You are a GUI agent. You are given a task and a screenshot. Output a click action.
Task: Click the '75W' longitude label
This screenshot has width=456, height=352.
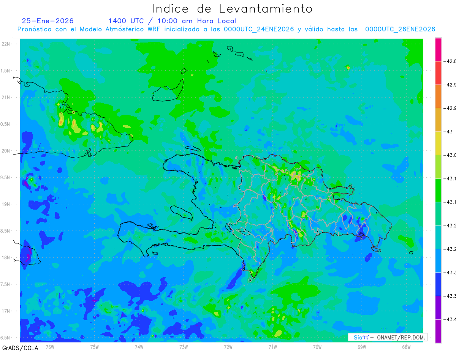click(95, 347)
